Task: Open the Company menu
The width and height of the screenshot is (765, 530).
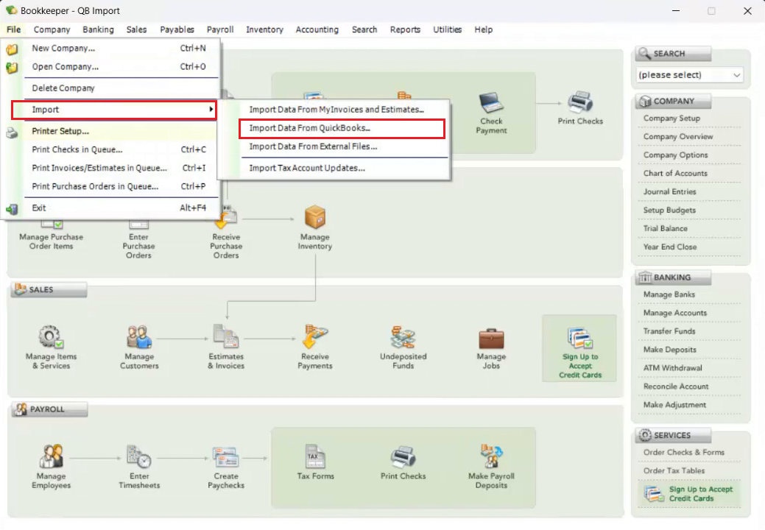Action: 52,29
